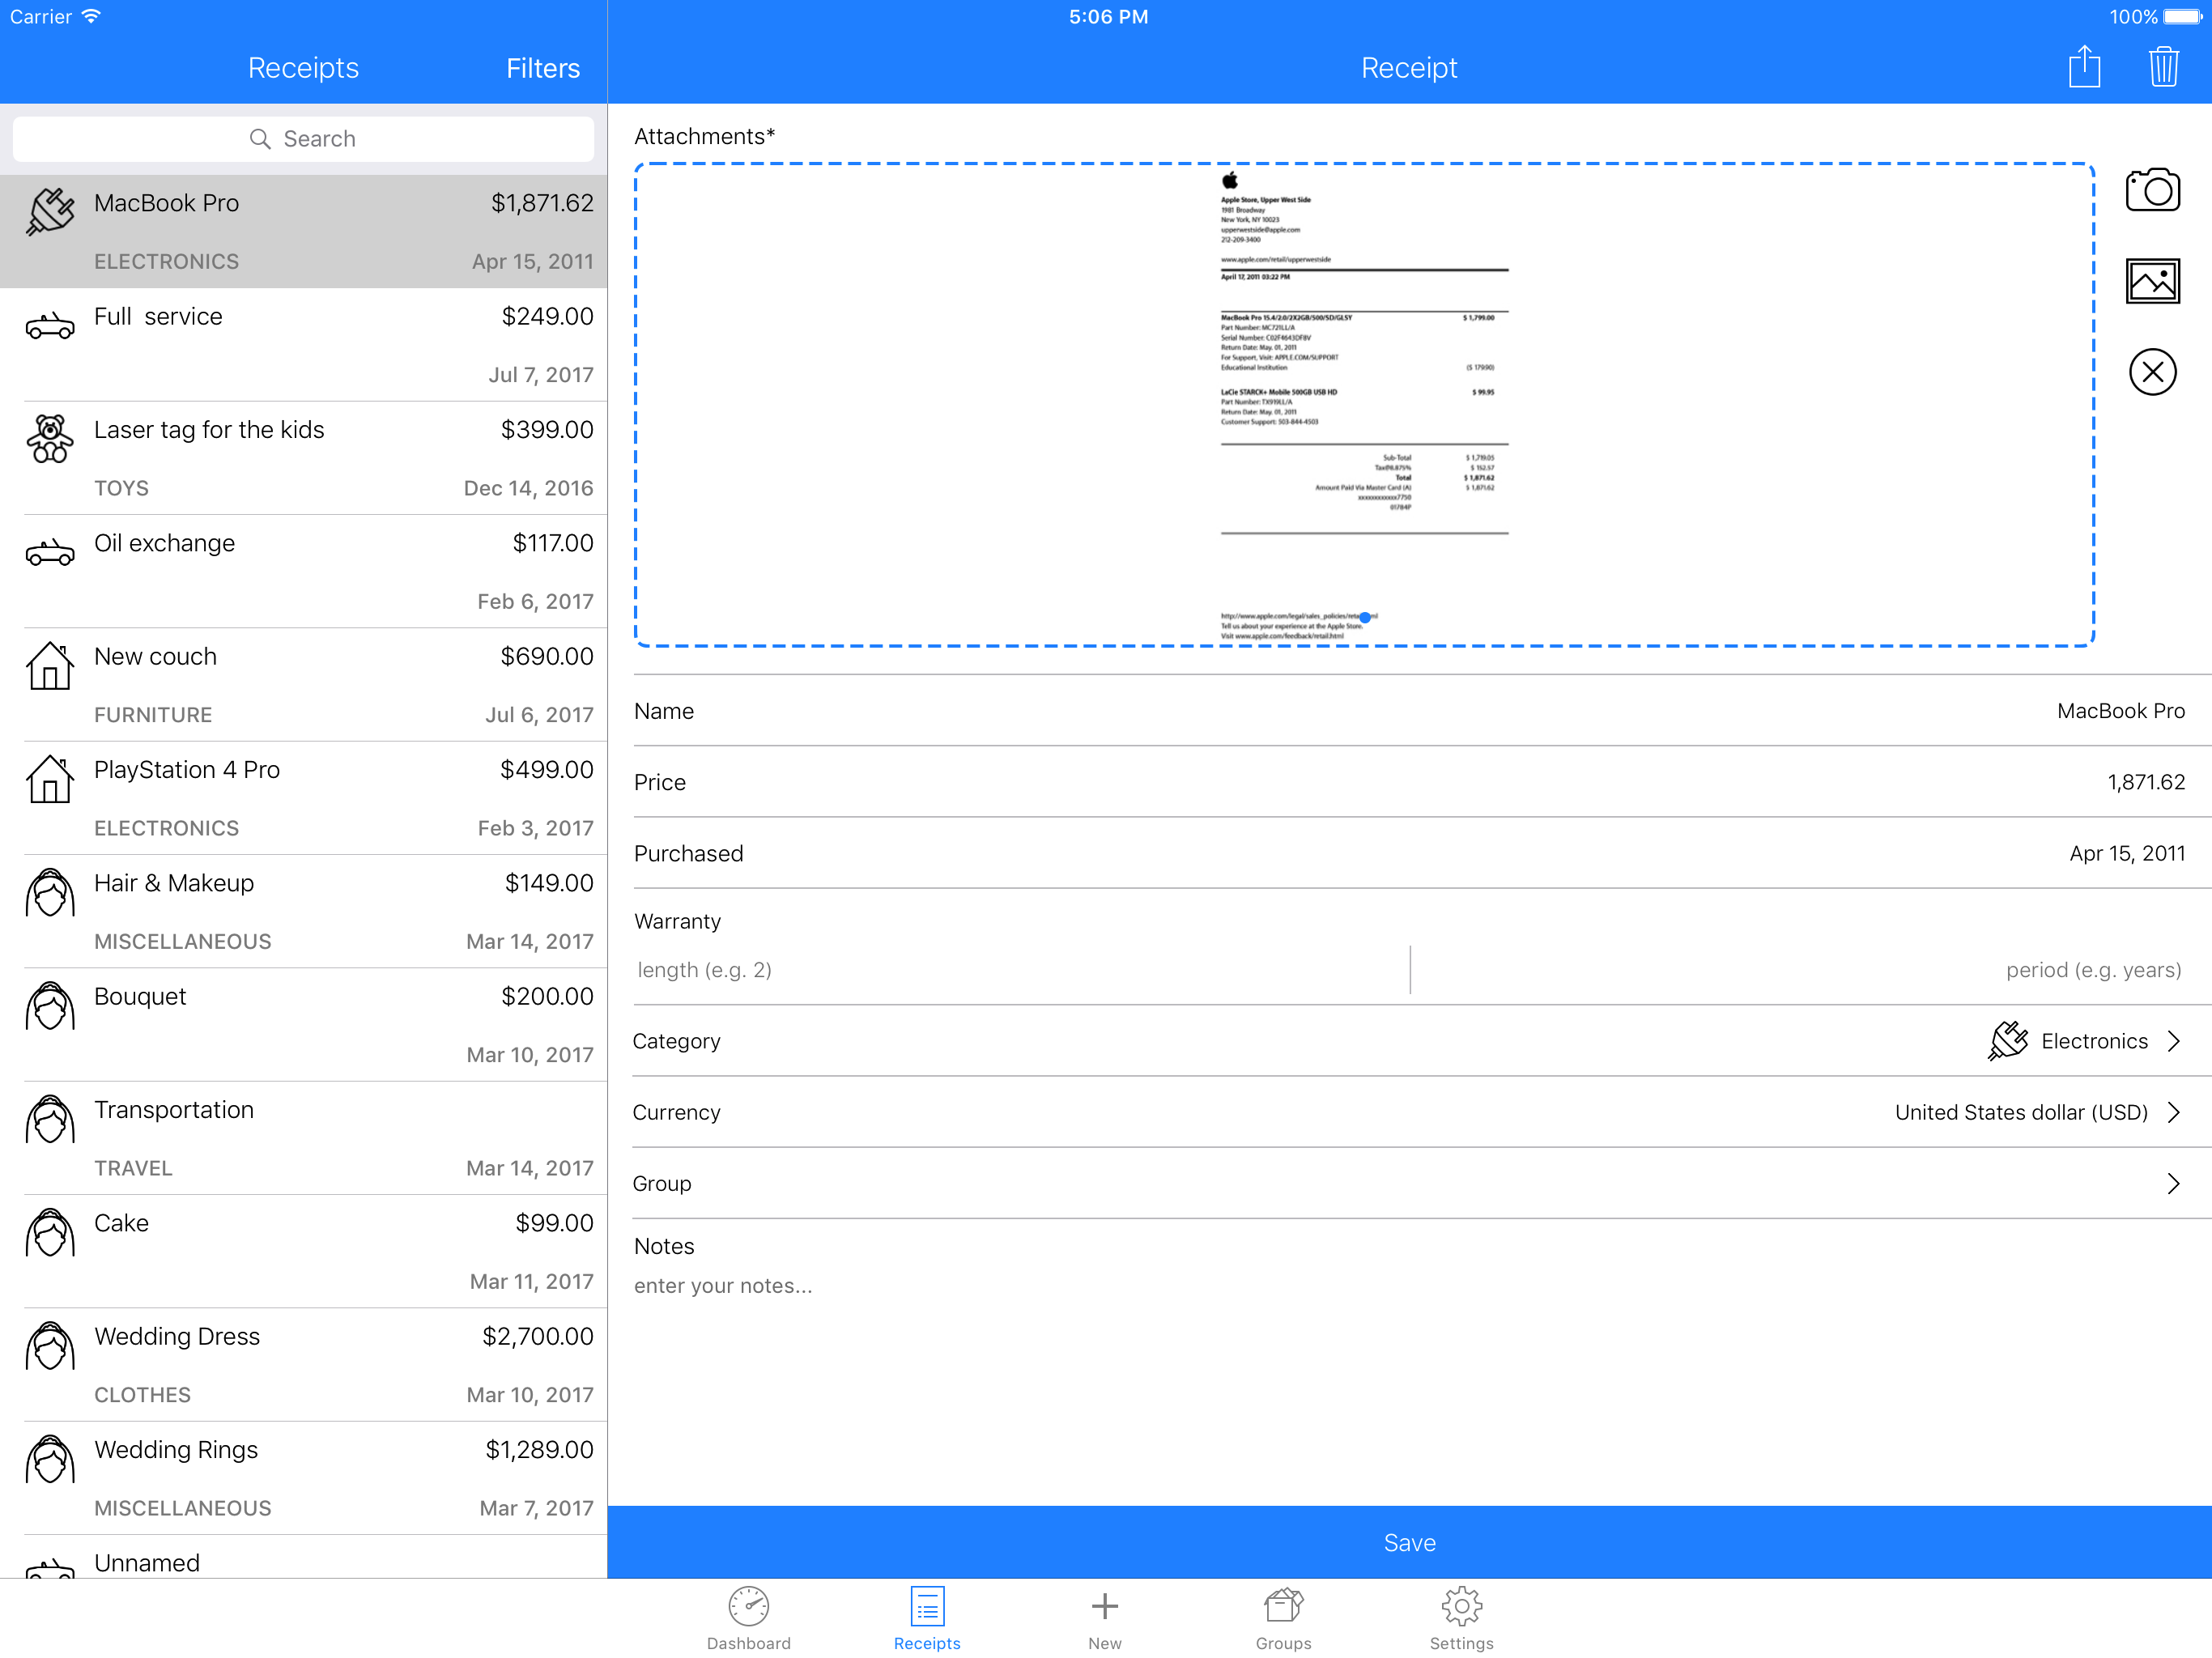
Task: Open photo library image icon
Action: 2151,281
